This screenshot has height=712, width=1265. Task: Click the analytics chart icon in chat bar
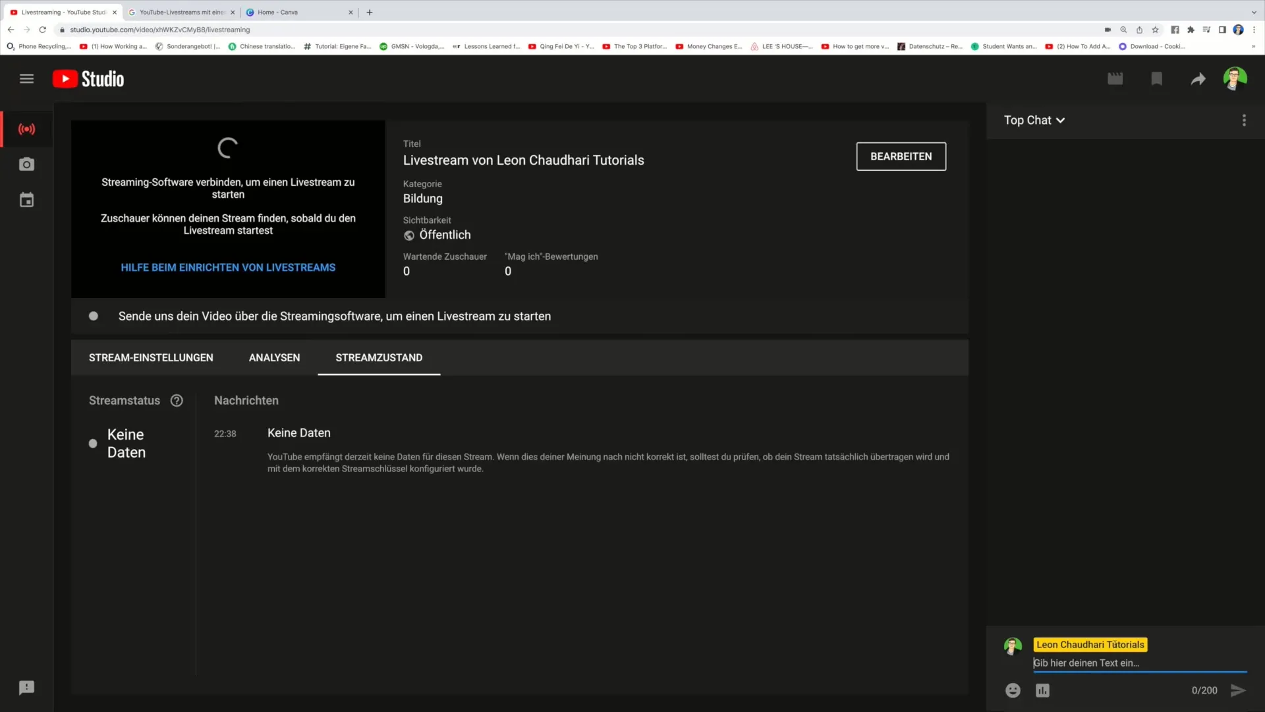click(1042, 691)
